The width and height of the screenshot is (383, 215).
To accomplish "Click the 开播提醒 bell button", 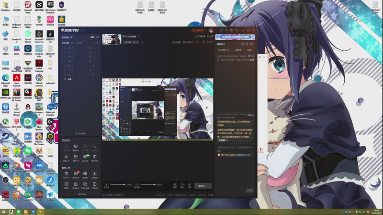I will pos(200,36).
